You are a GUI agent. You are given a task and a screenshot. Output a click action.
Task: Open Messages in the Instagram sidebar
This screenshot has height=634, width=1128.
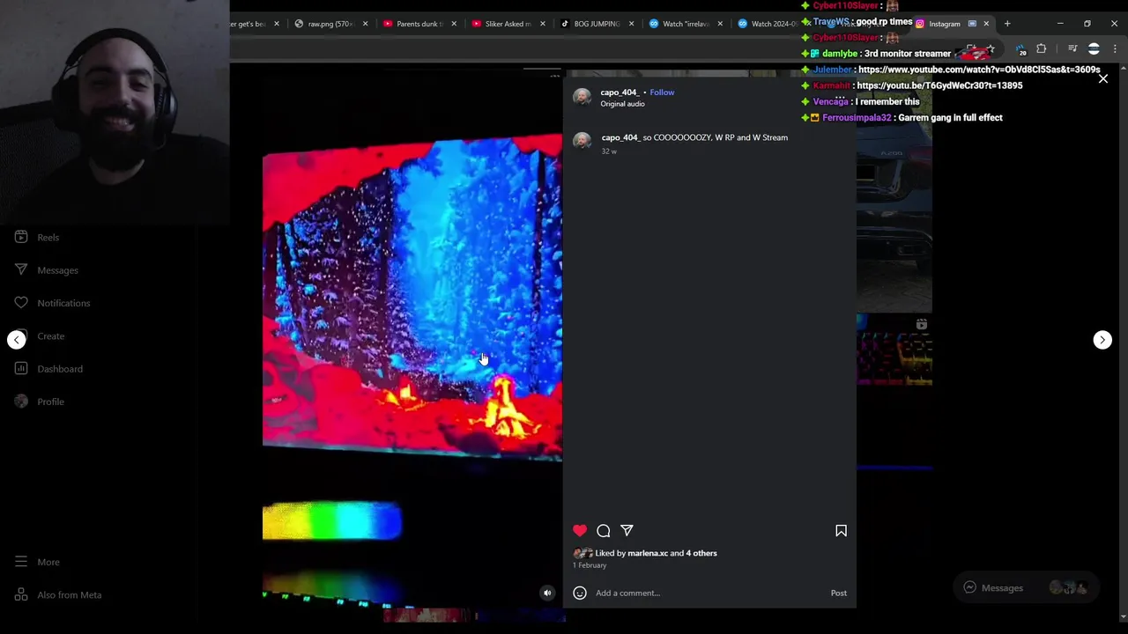47,270
